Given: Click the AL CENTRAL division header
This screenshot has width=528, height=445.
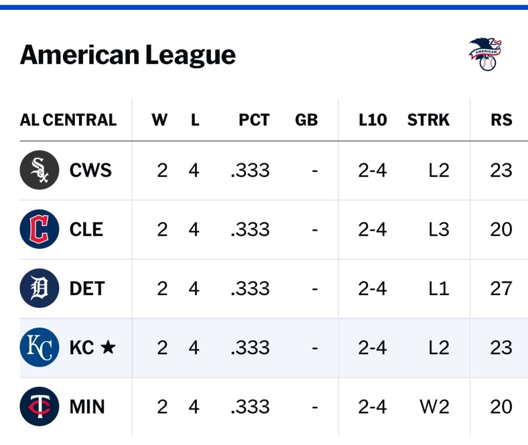Looking at the screenshot, I should tap(68, 120).
